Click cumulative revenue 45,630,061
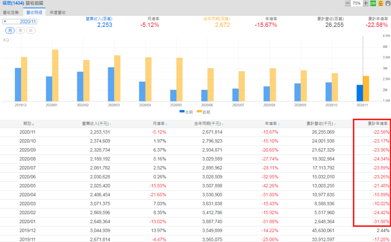Screen dimensions: 391x242 tap(323, 231)
